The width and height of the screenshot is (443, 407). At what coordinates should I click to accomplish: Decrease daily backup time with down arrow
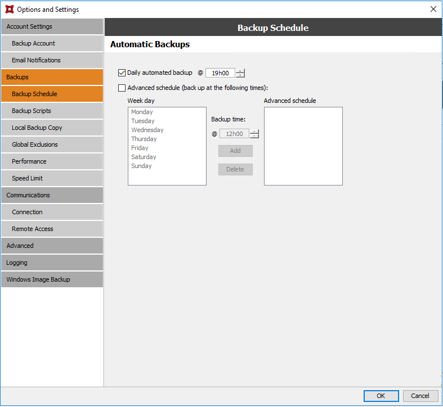tap(240, 75)
